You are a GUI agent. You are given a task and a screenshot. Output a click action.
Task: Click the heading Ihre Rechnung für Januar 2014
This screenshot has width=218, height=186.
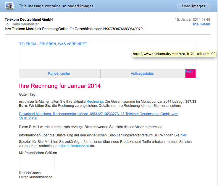coord(60,86)
